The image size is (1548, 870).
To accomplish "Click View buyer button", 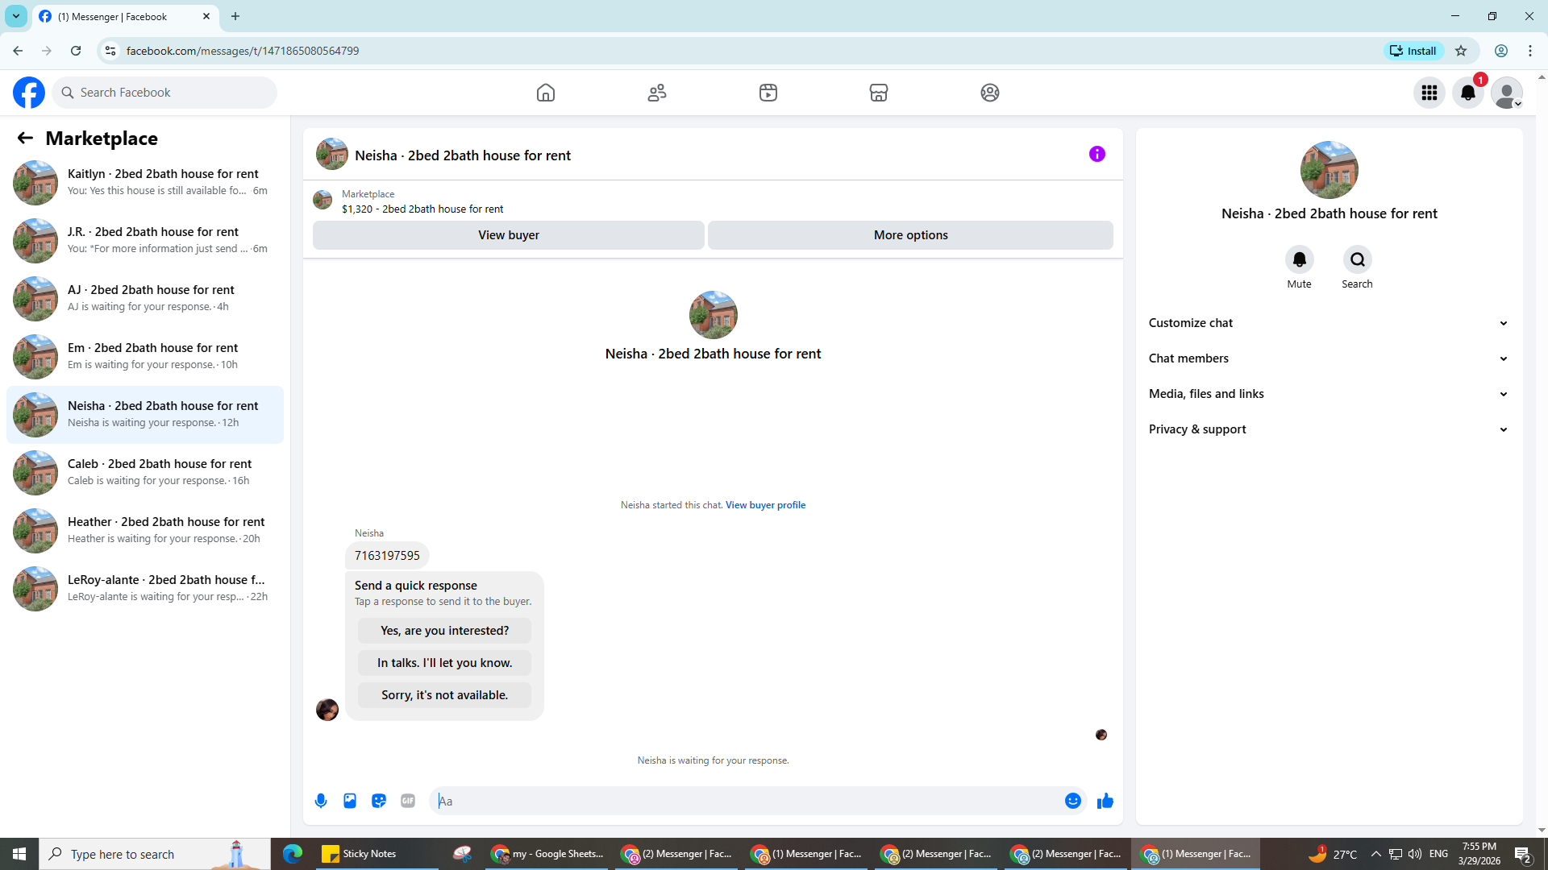I will tap(508, 235).
